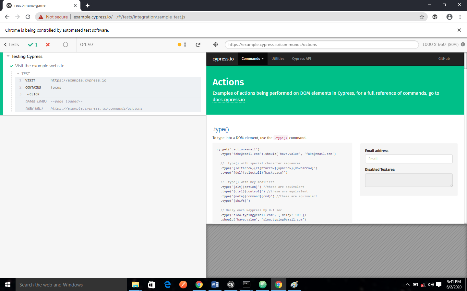
Task: Select Visit the example website test
Action: (40, 66)
